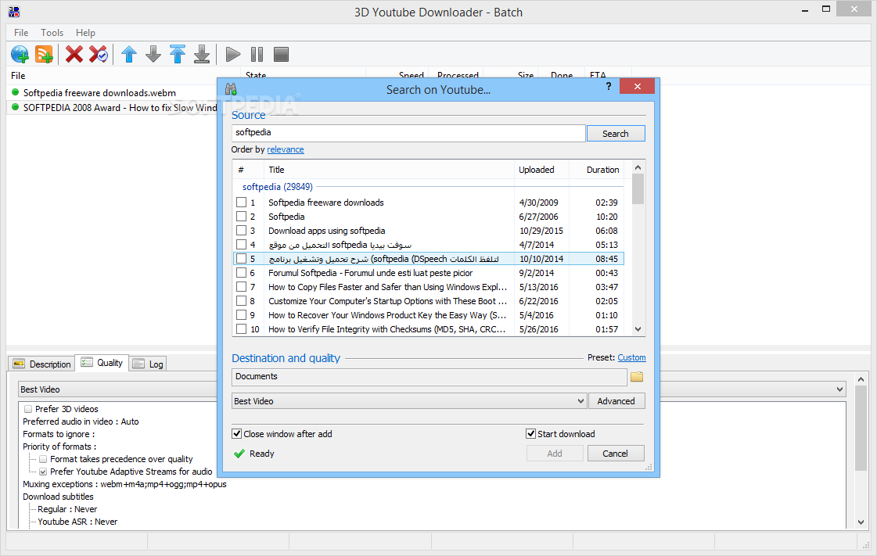Open the Custom preset link
Image resolution: width=877 pixels, height=556 pixels.
pos(631,357)
